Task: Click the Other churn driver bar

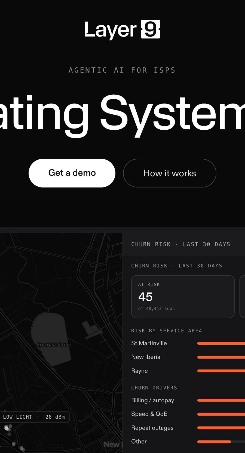Action: [x=221, y=442]
